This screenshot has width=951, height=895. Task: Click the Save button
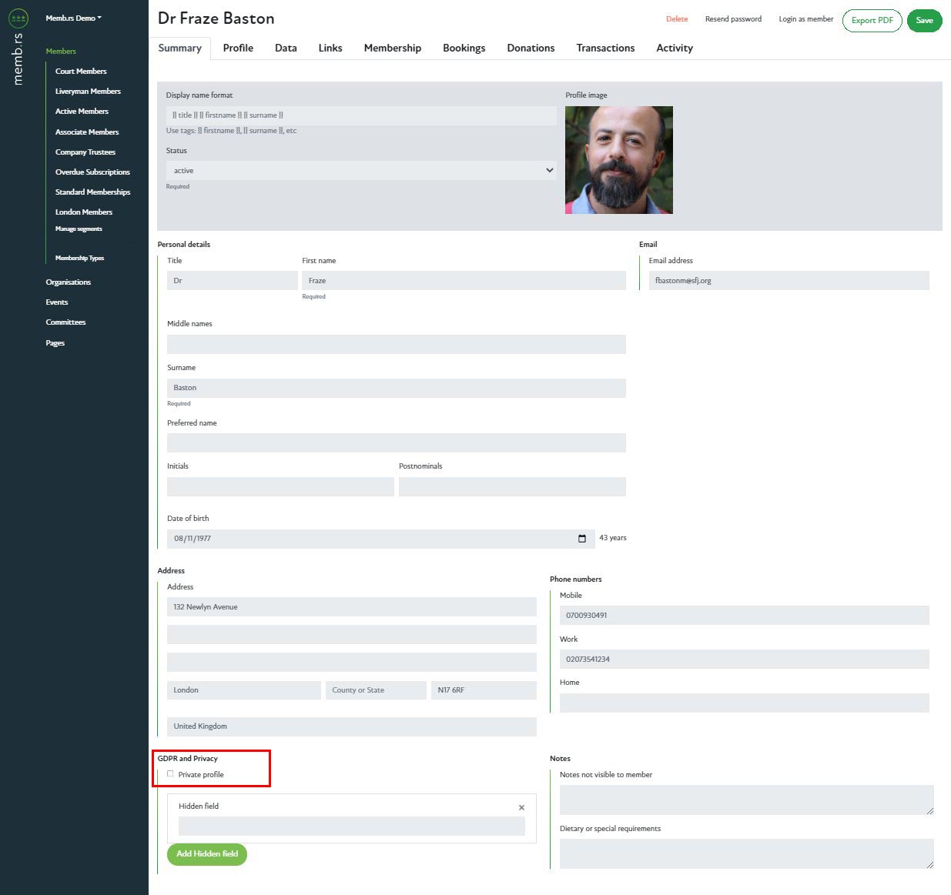pos(924,20)
